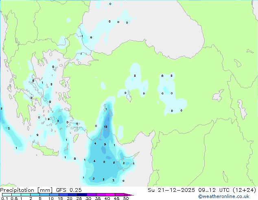Click the 0.1–0.5 mm legend swatch
Screen dimensions: 258x200
[x=7, y=195]
